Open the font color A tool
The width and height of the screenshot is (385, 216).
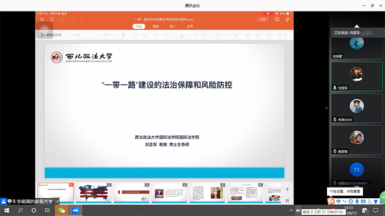pos(182,35)
